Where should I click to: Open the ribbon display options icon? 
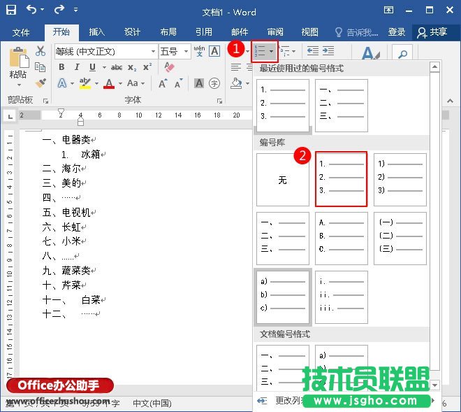[x=388, y=10]
